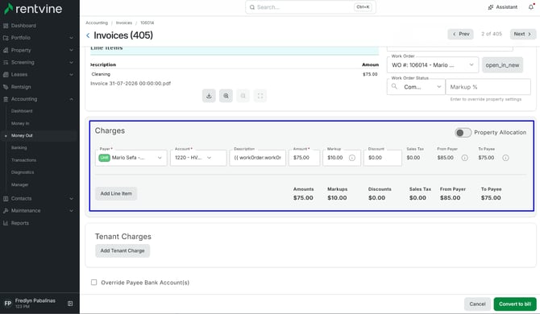This screenshot has height=314, width=540.
Task: Collapse the Accounting menu chevron
Action: [71, 99]
